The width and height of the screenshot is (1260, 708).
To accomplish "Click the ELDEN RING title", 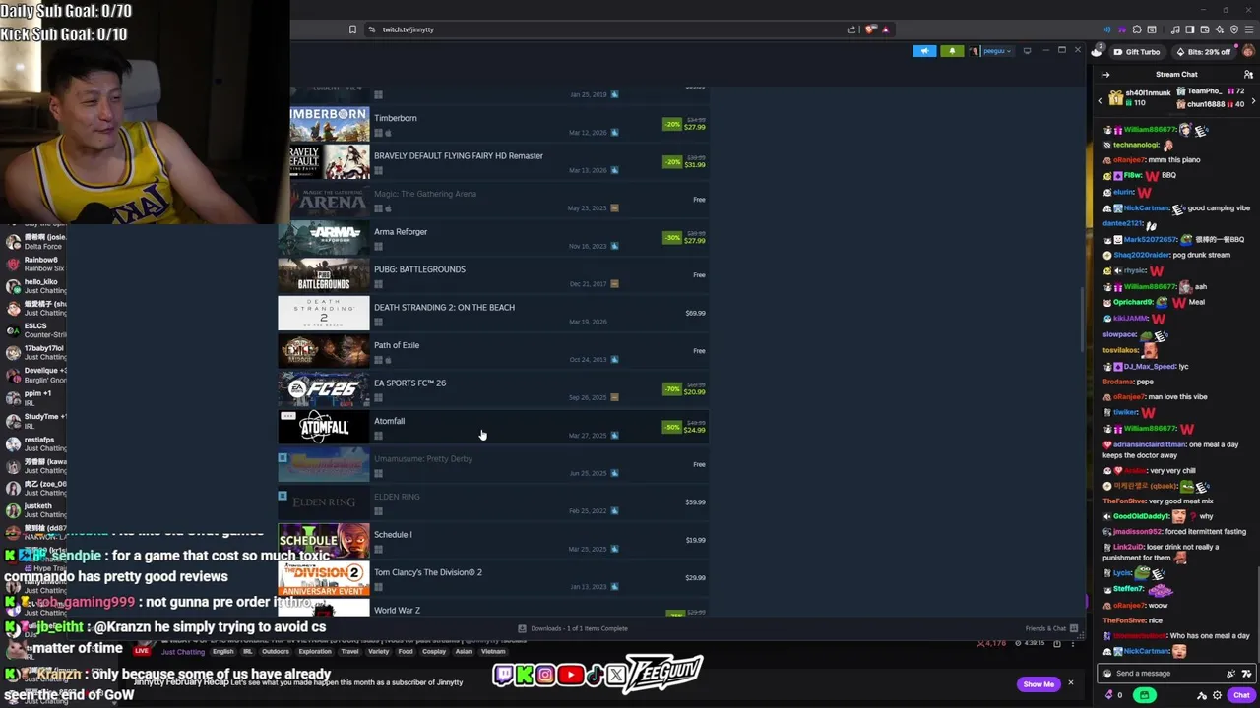I will (x=397, y=497).
